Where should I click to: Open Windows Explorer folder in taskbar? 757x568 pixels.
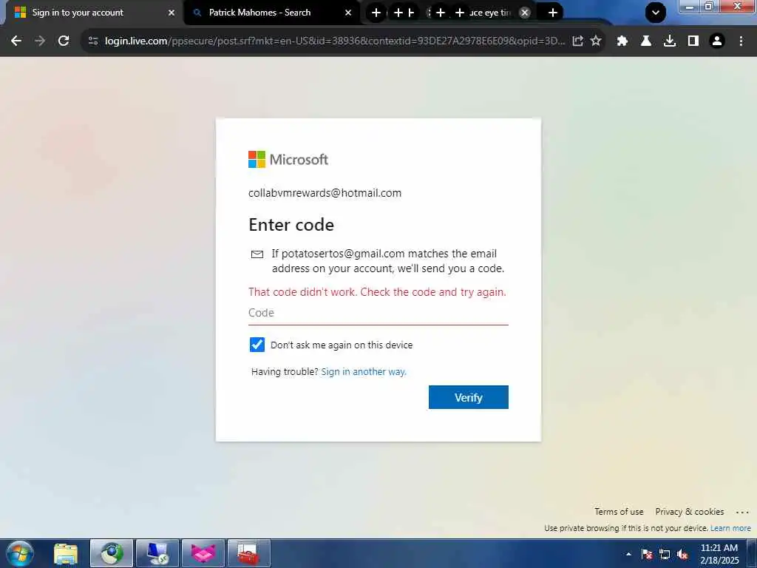pyautogui.click(x=66, y=553)
